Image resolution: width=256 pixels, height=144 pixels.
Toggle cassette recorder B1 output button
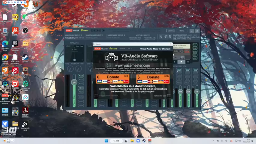click(195, 55)
